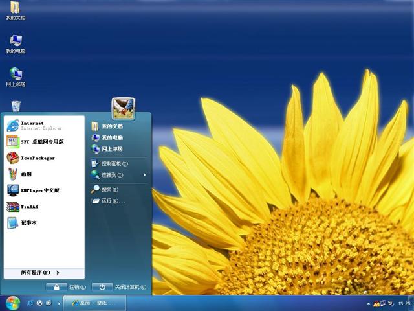Select 我的文档 desktop folder icon
This screenshot has height=311, width=414.
click(16, 11)
